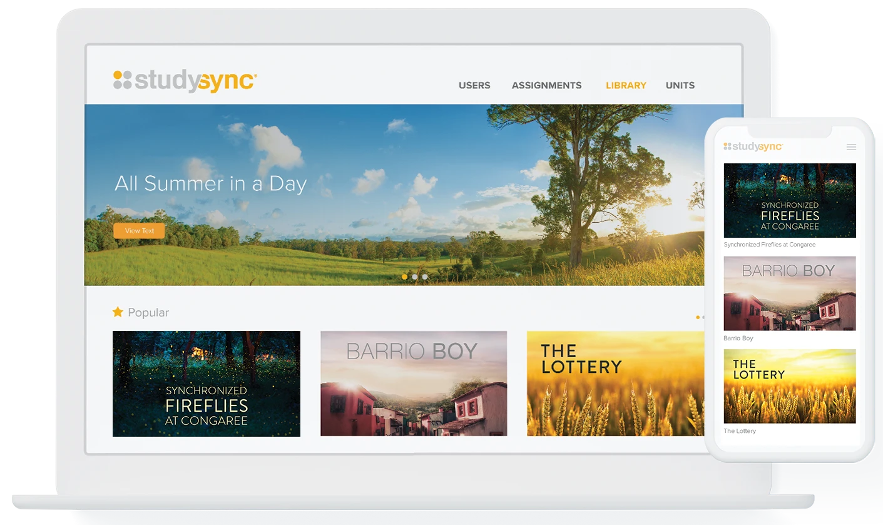The width and height of the screenshot is (883, 525).
Task: Click 'The Lottery' caption on the phone
Action: point(740,431)
